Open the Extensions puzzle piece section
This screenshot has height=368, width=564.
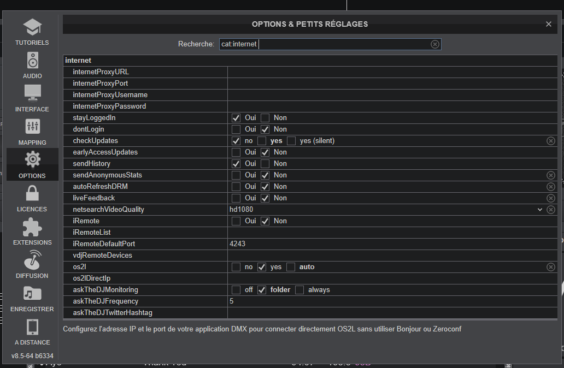pos(32,232)
